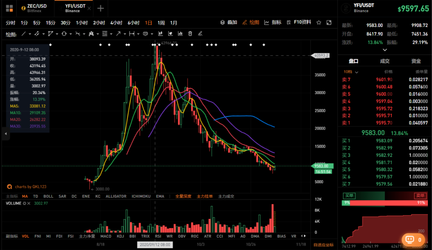
Task: Select the arrow drawing tool
Action: (x=118, y=34)
